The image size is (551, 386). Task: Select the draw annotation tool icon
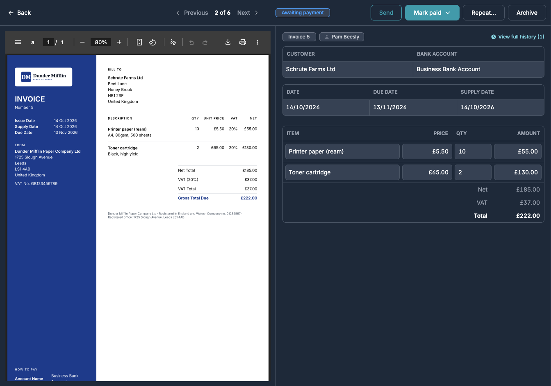(x=173, y=42)
